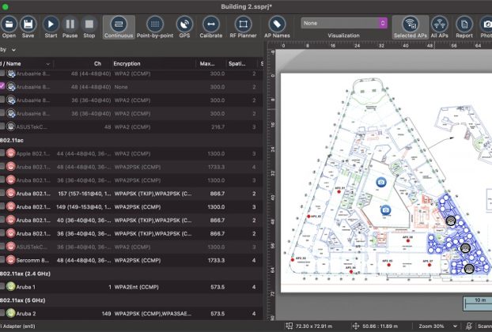Sort by the Ch column header

pyautogui.click(x=97, y=64)
